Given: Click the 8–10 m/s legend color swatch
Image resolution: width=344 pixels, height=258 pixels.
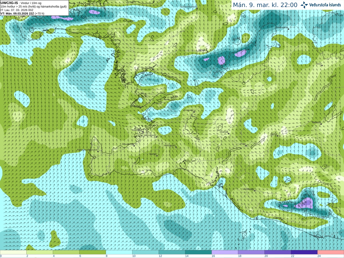Looking at the screenshot, I should 119,252.
